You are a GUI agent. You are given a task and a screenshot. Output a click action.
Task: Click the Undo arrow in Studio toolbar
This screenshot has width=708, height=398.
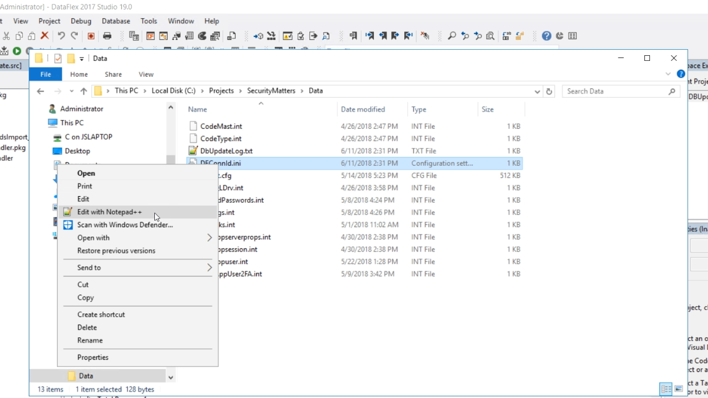pos(61,36)
